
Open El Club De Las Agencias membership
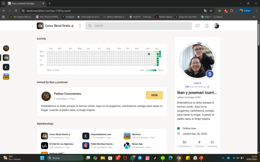coord(61,144)
